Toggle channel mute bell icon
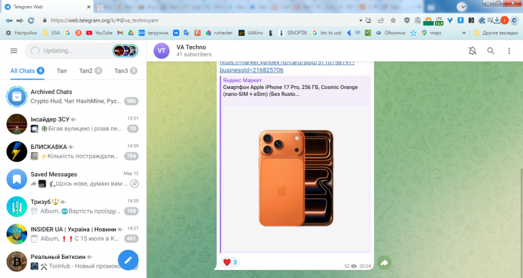The width and height of the screenshot is (523, 278). [473, 50]
